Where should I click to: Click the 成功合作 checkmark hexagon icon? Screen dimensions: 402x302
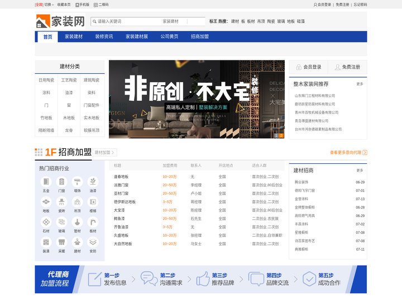[309, 279]
